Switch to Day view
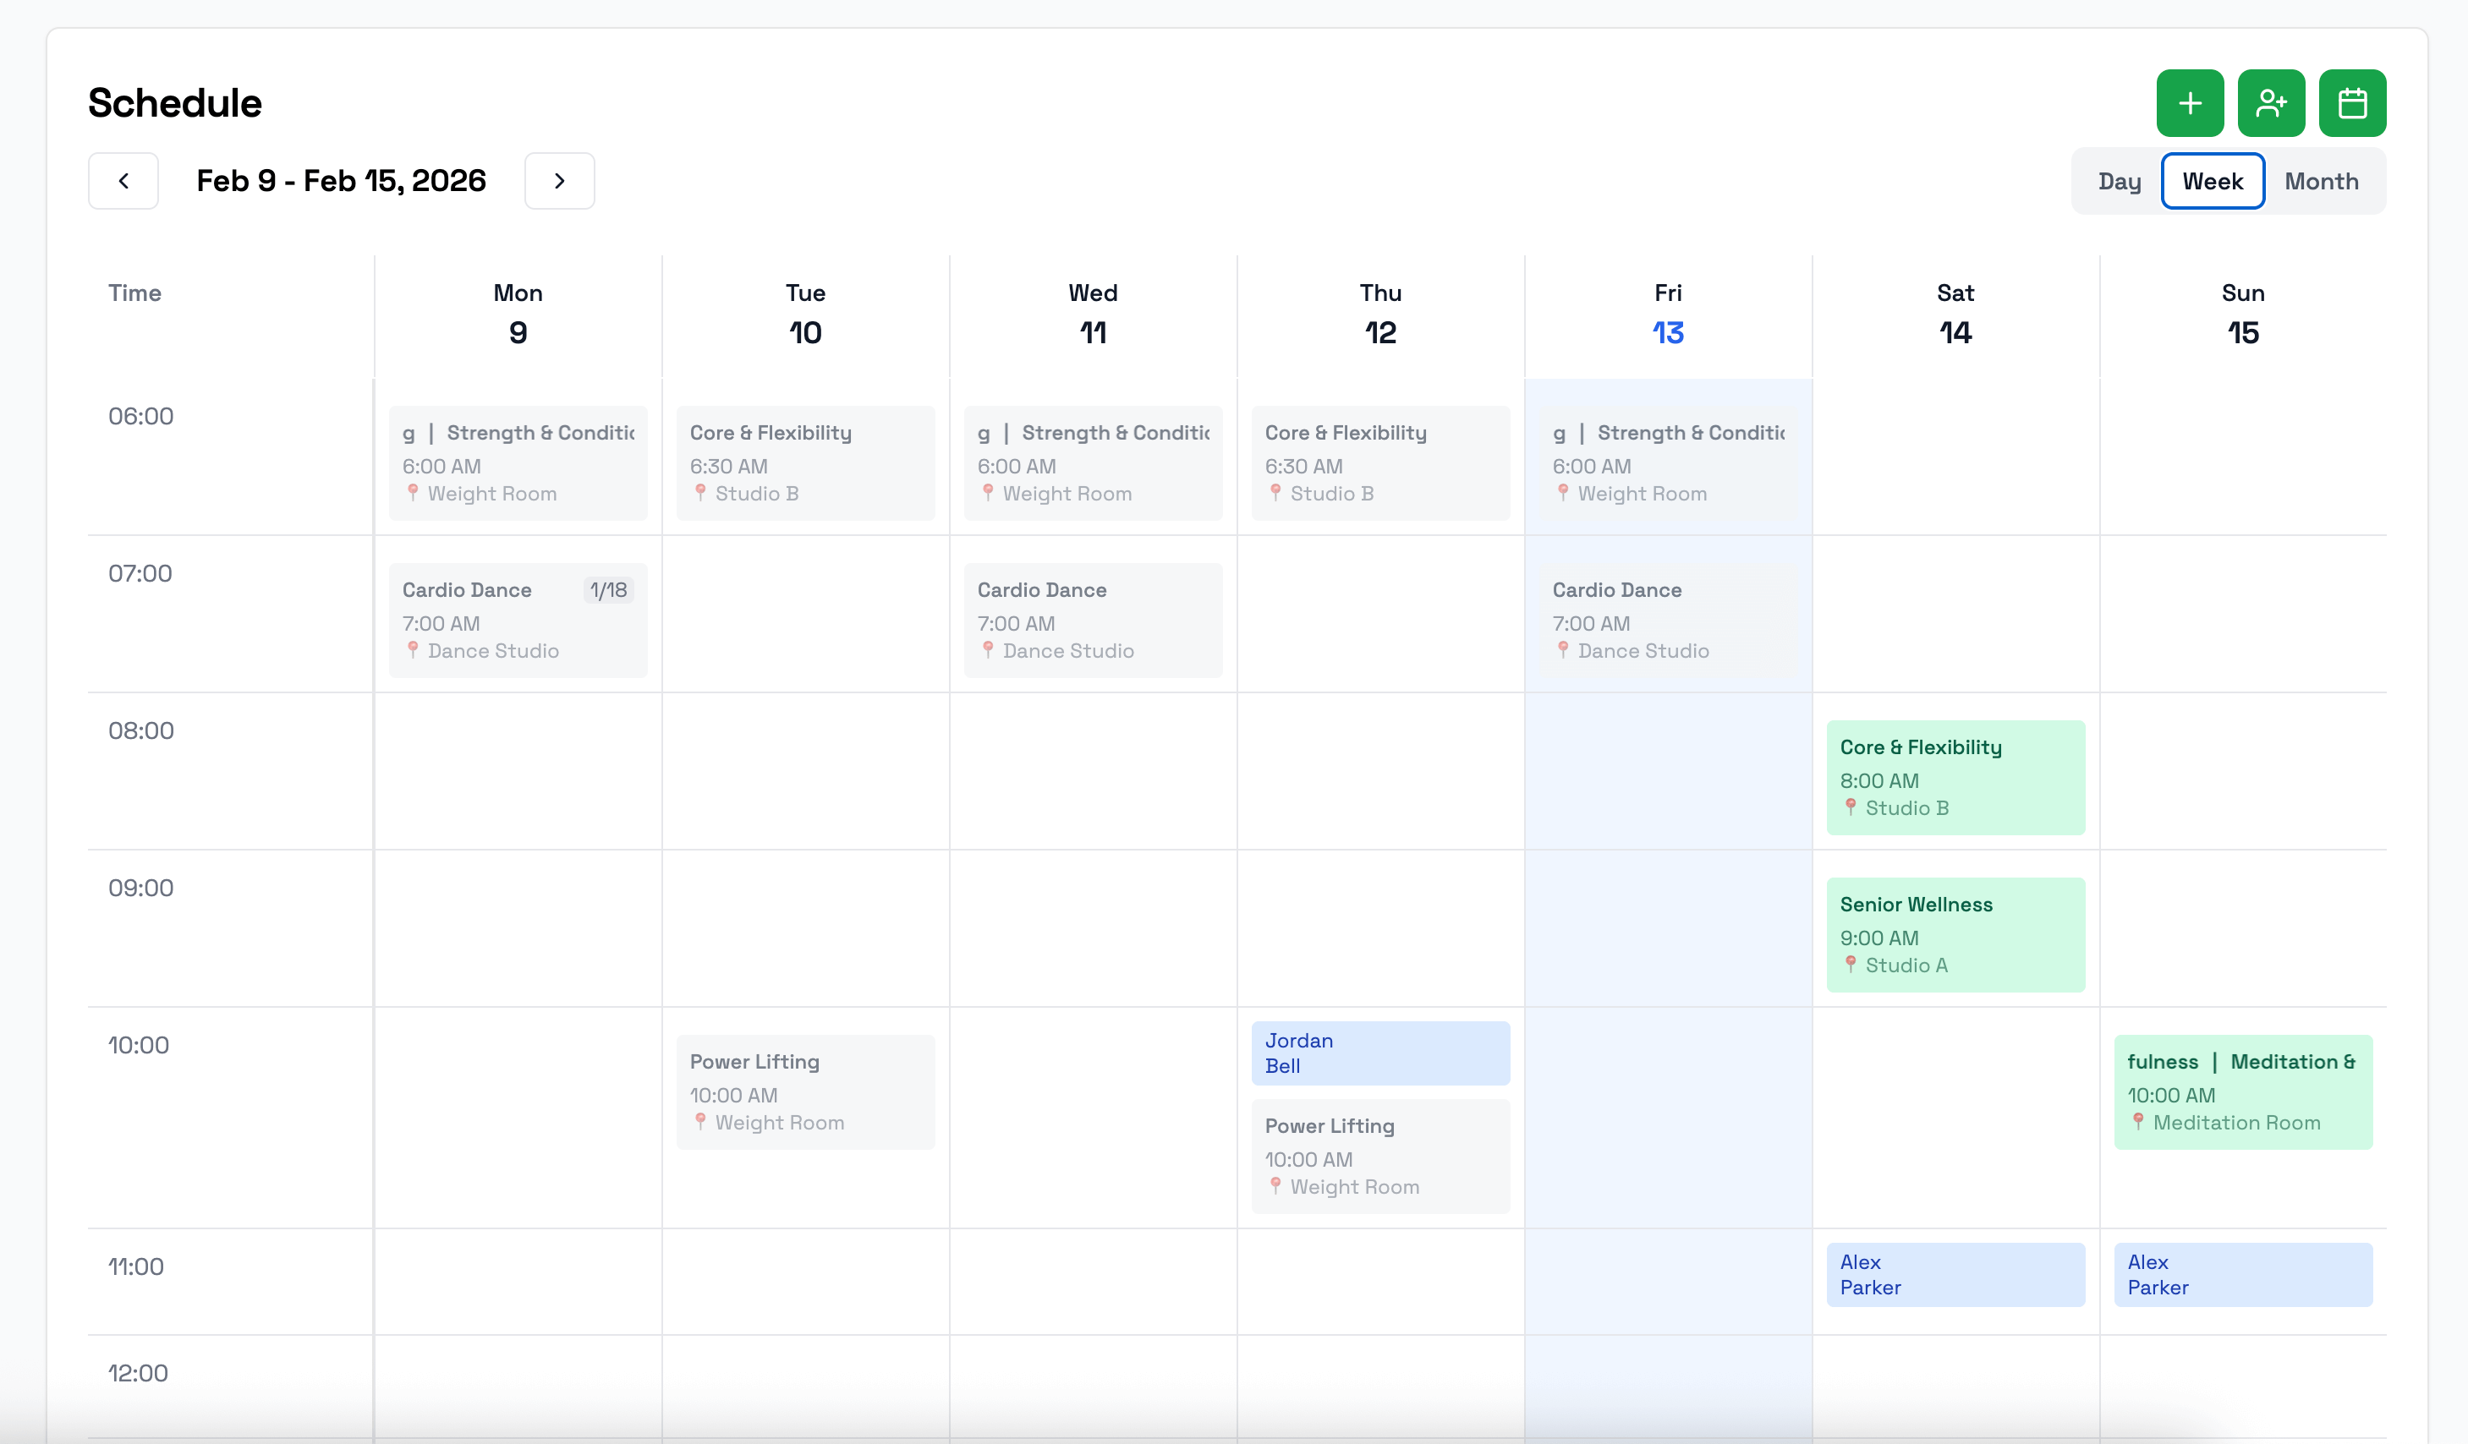 pos(2120,180)
